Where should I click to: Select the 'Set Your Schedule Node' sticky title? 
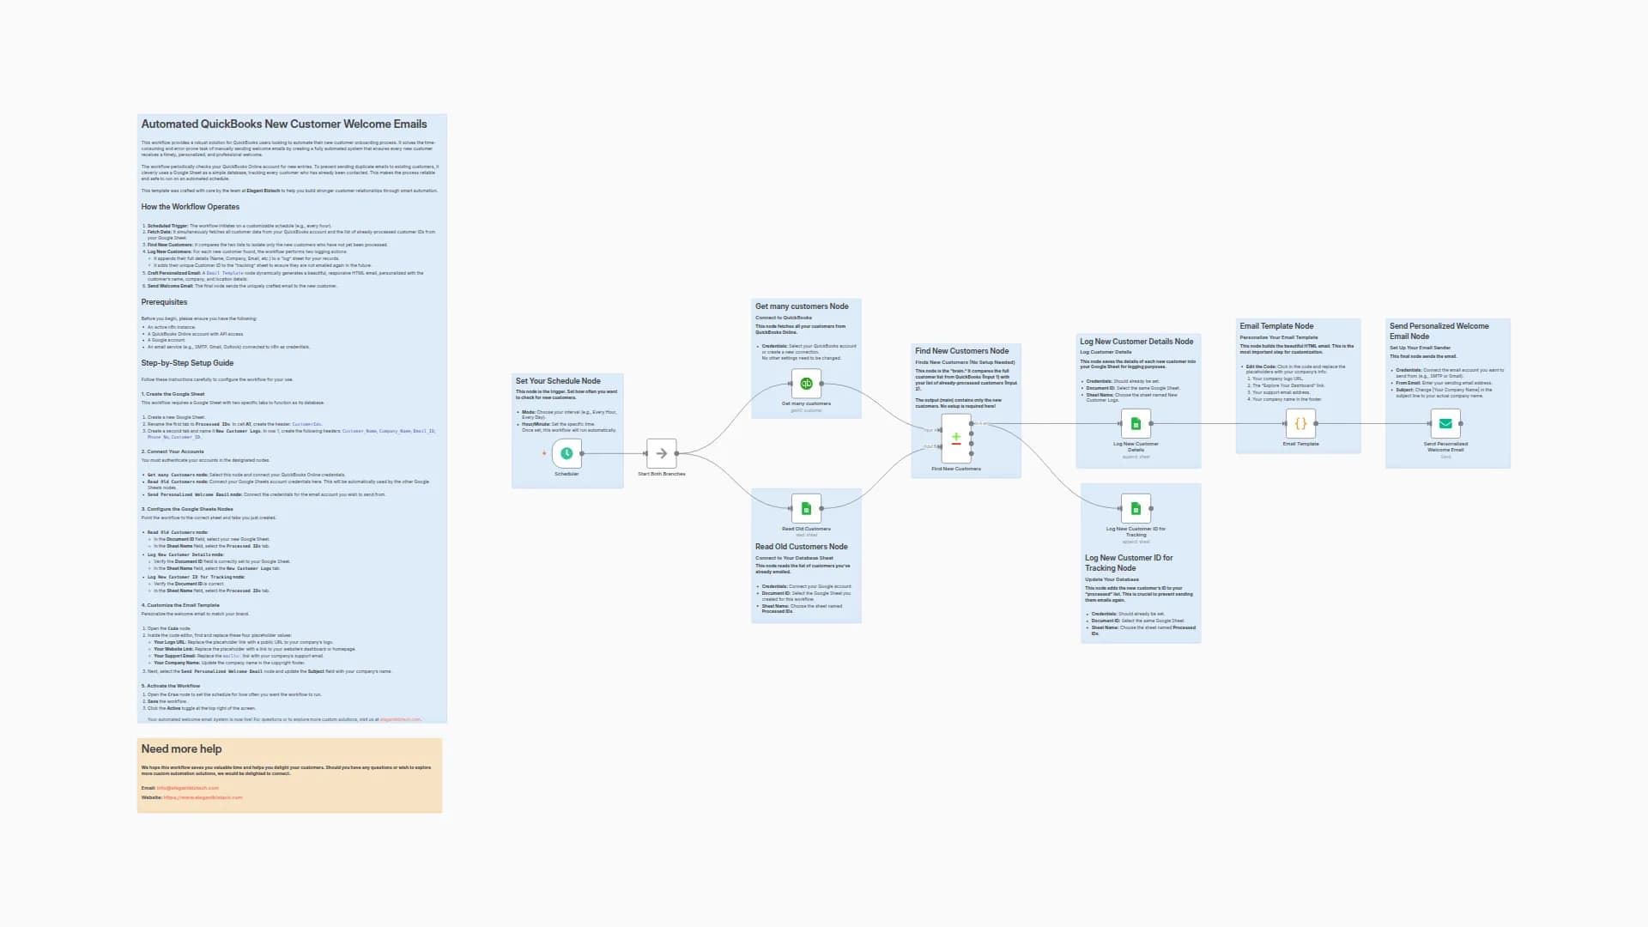tap(558, 381)
